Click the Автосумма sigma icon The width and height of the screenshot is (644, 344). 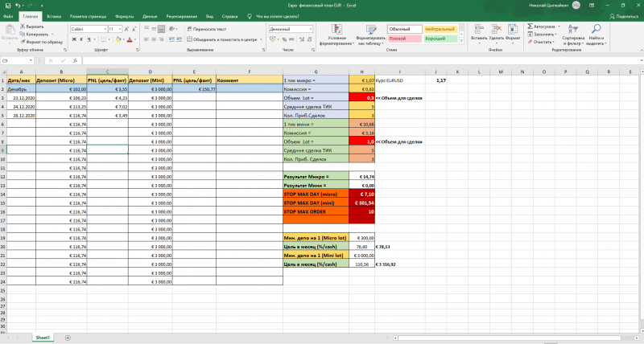point(530,27)
